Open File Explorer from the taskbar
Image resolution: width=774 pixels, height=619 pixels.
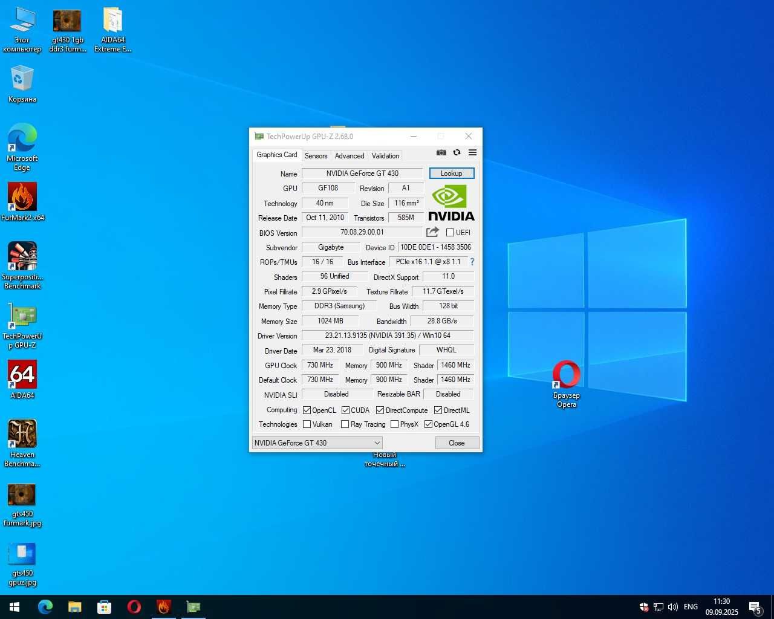click(74, 607)
